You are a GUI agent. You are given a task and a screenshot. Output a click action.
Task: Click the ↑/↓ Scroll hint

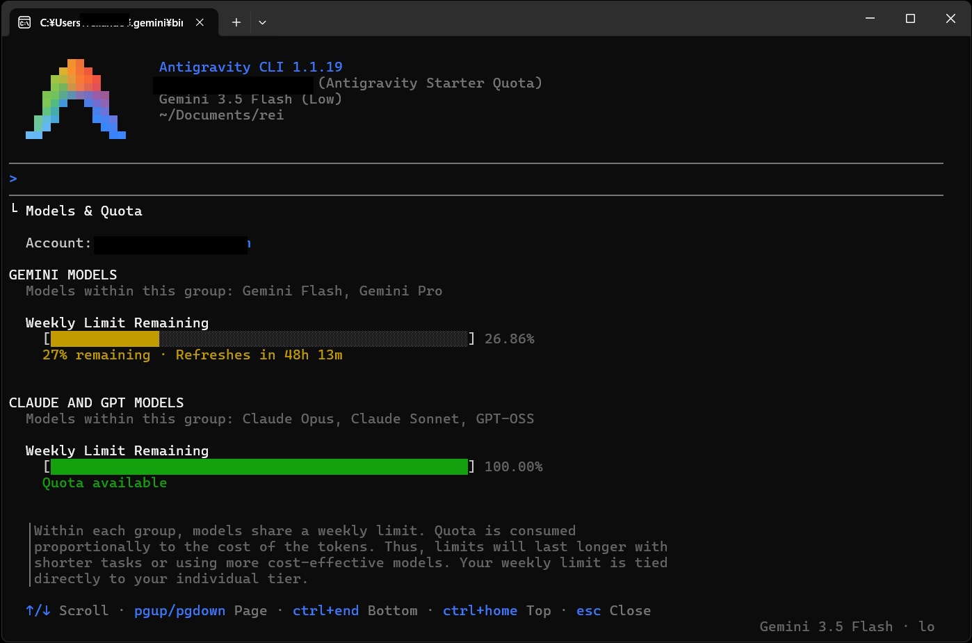67,610
